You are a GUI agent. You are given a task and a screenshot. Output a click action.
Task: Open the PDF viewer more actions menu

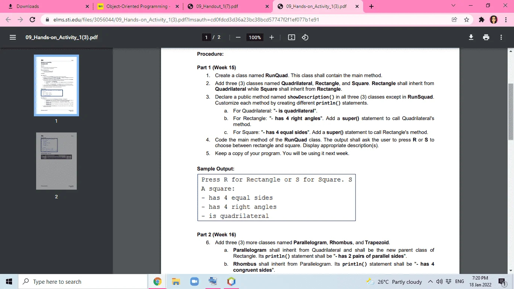coord(501,37)
